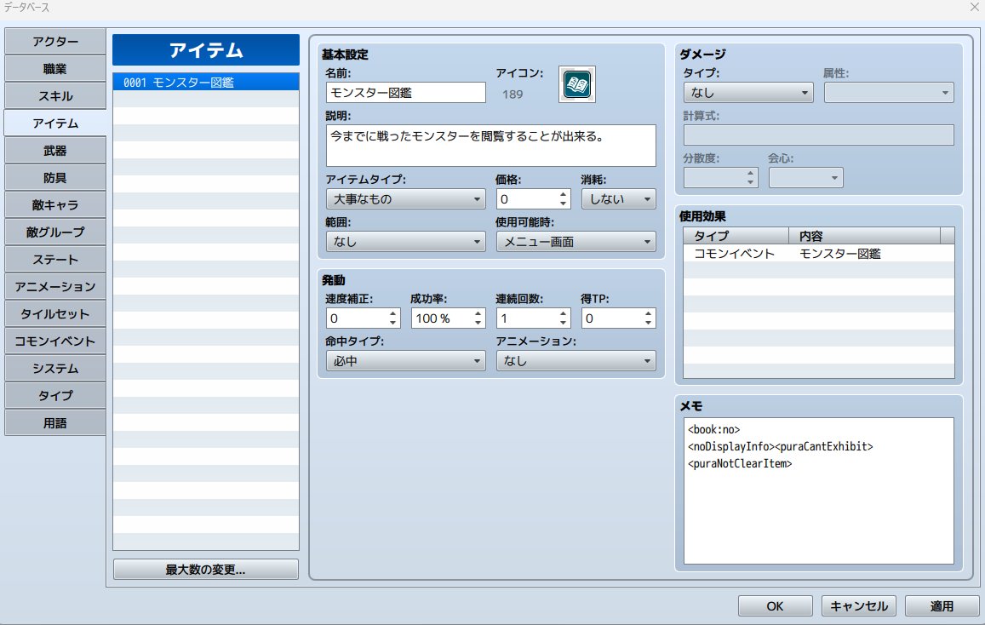This screenshot has height=625, width=985.
Task: Increase 得TP with the up arrow
Action: [x=648, y=313]
